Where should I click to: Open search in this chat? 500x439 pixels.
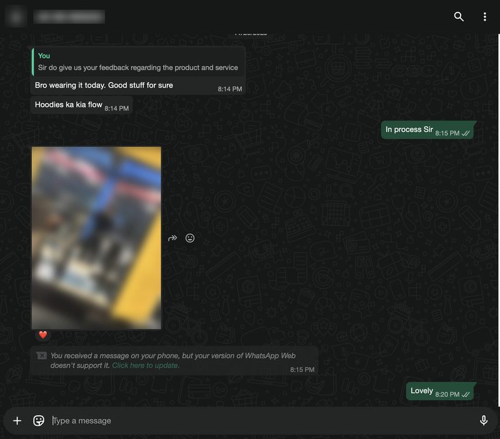click(459, 17)
